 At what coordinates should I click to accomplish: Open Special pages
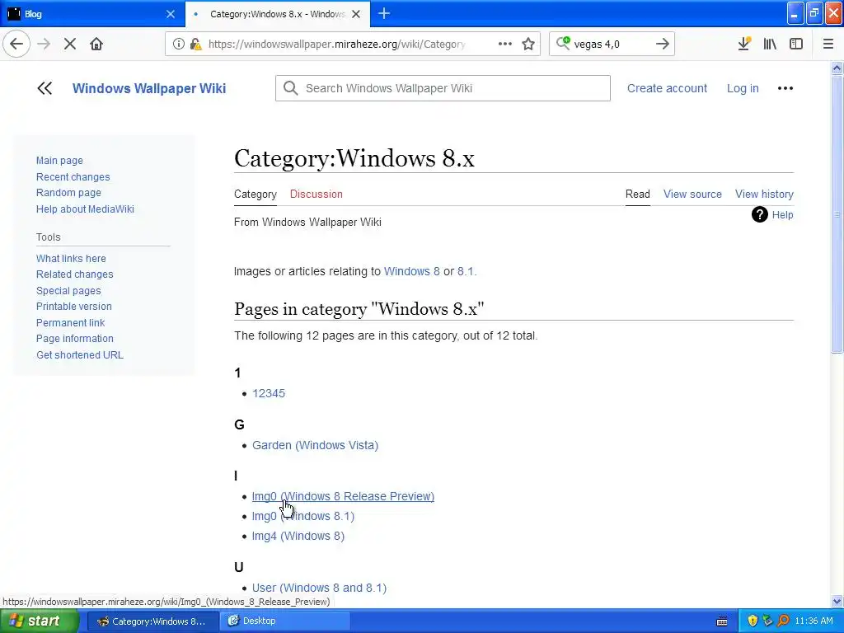pyautogui.click(x=68, y=291)
